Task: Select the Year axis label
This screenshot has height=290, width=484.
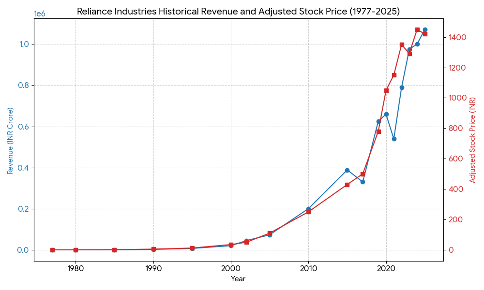Action: [x=237, y=279]
